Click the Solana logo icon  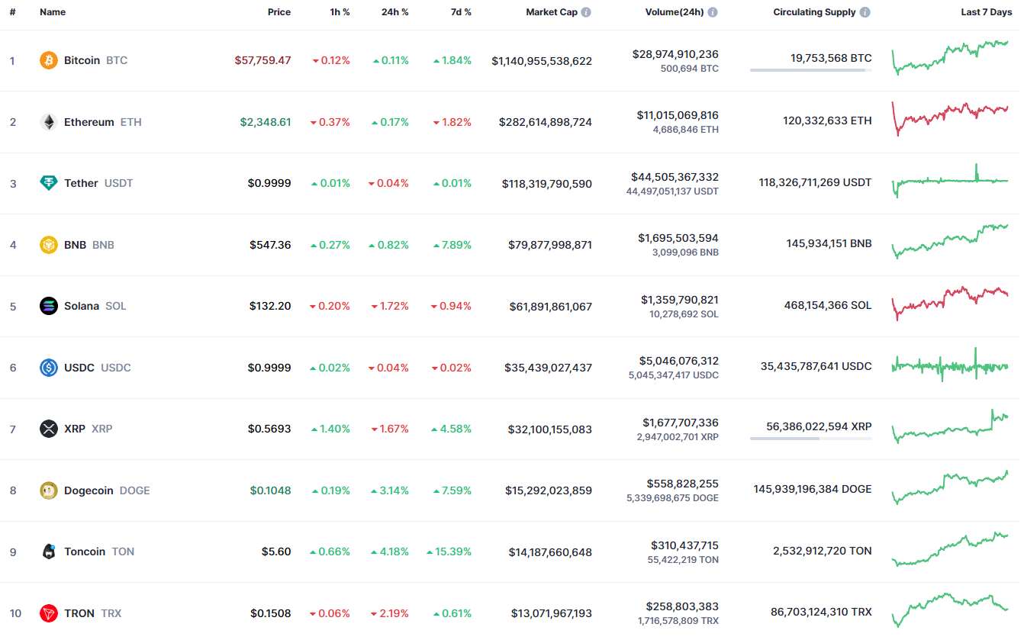pos(49,306)
